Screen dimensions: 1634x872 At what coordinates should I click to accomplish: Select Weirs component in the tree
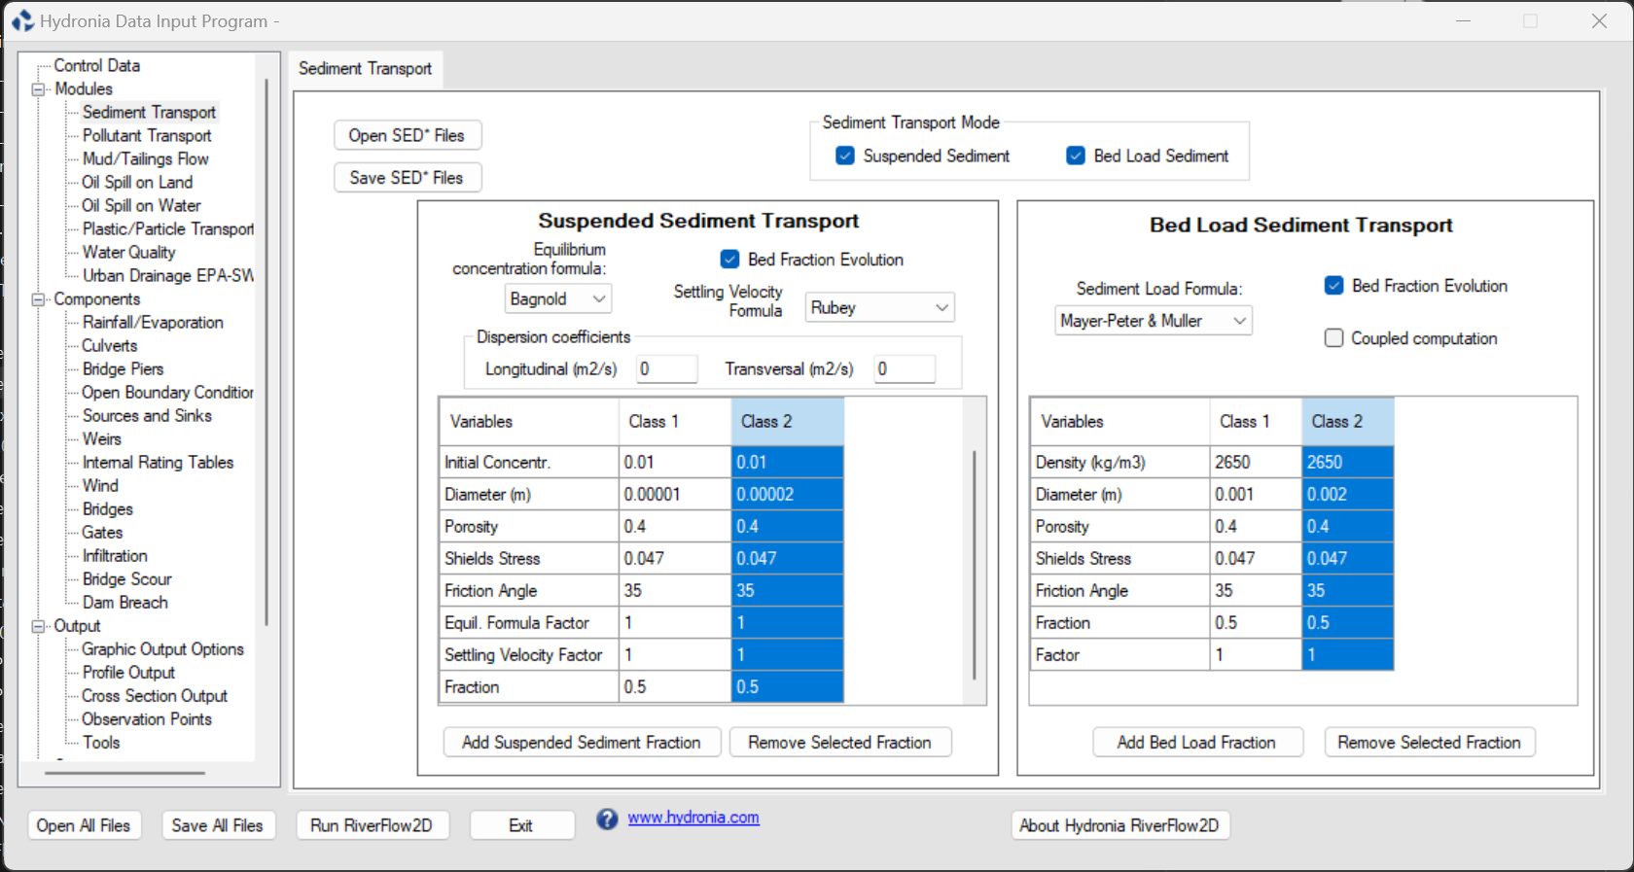coord(101,438)
